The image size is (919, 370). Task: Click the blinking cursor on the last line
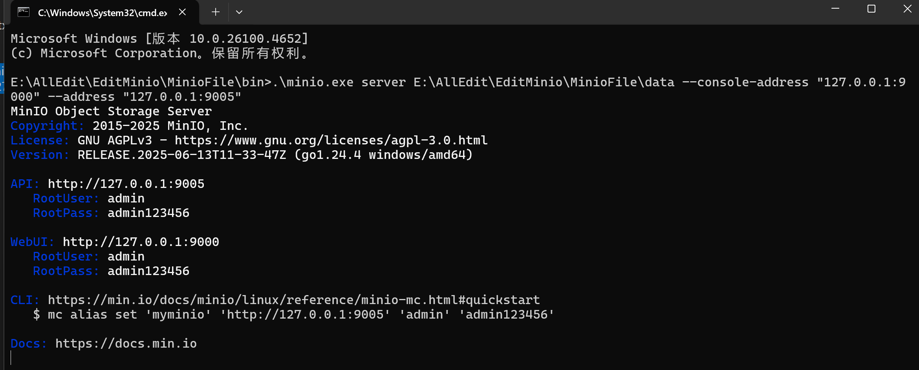coord(11,357)
